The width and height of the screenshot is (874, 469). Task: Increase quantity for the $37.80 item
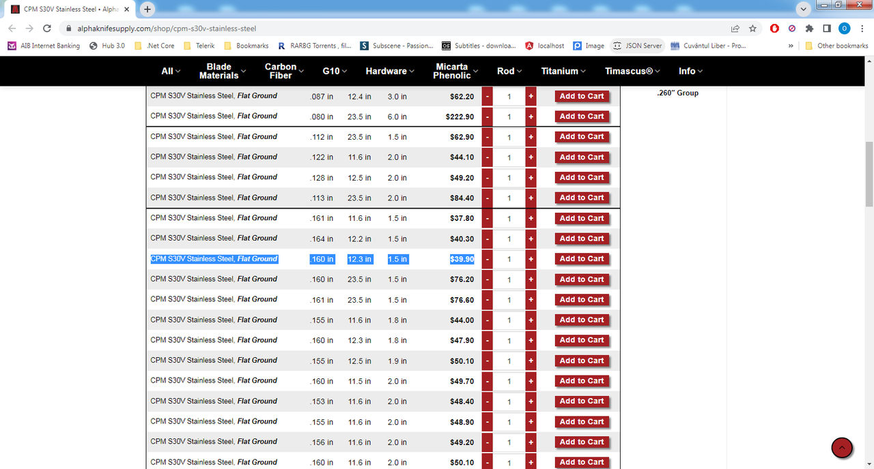(x=531, y=219)
